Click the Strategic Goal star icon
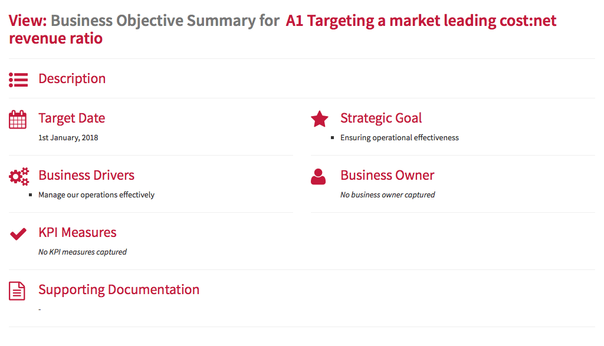The width and height of the screenshot is (604, 346). click(320, 119)
